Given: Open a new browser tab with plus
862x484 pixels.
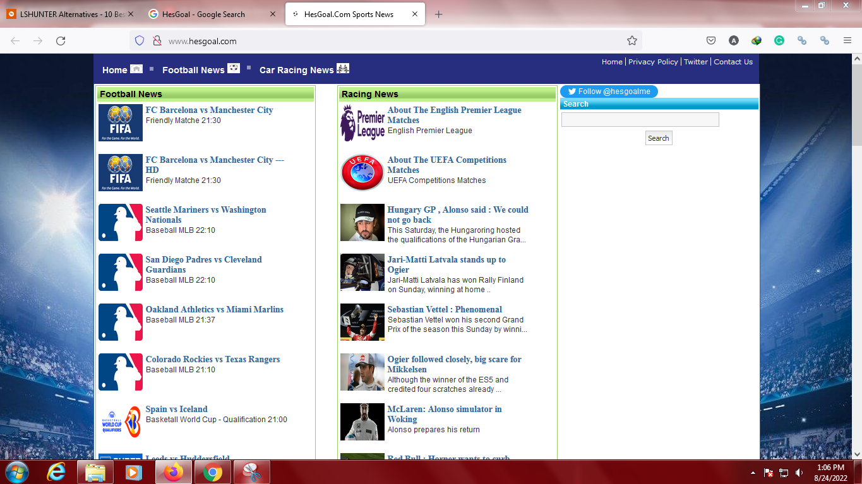Looking at the screenshot, I should pos(439,15).
